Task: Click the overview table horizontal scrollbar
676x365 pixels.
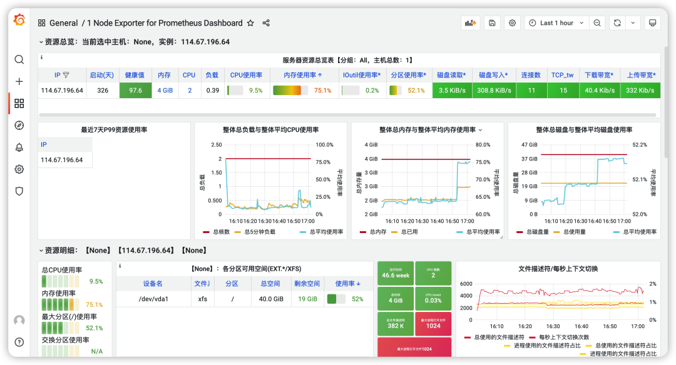Action: (x=347, y=115)
